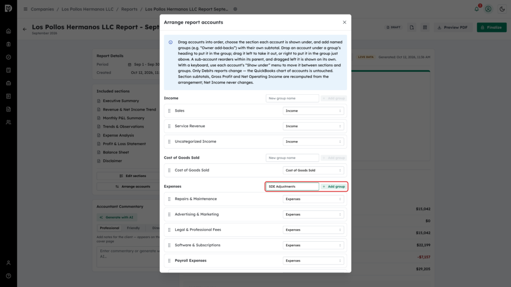511x287 pixels.
Task: Click the drag handle for Payroll Expenses
Action: coord(169,261)
